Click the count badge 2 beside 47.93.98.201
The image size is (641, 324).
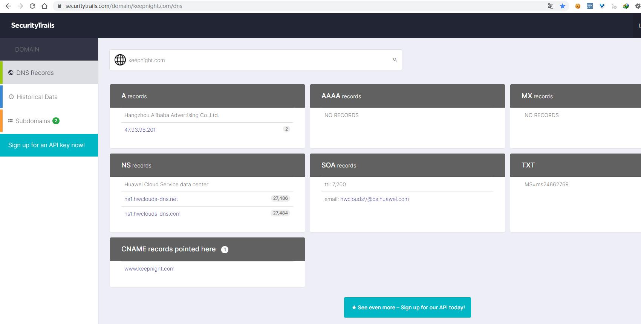(286, 129)
